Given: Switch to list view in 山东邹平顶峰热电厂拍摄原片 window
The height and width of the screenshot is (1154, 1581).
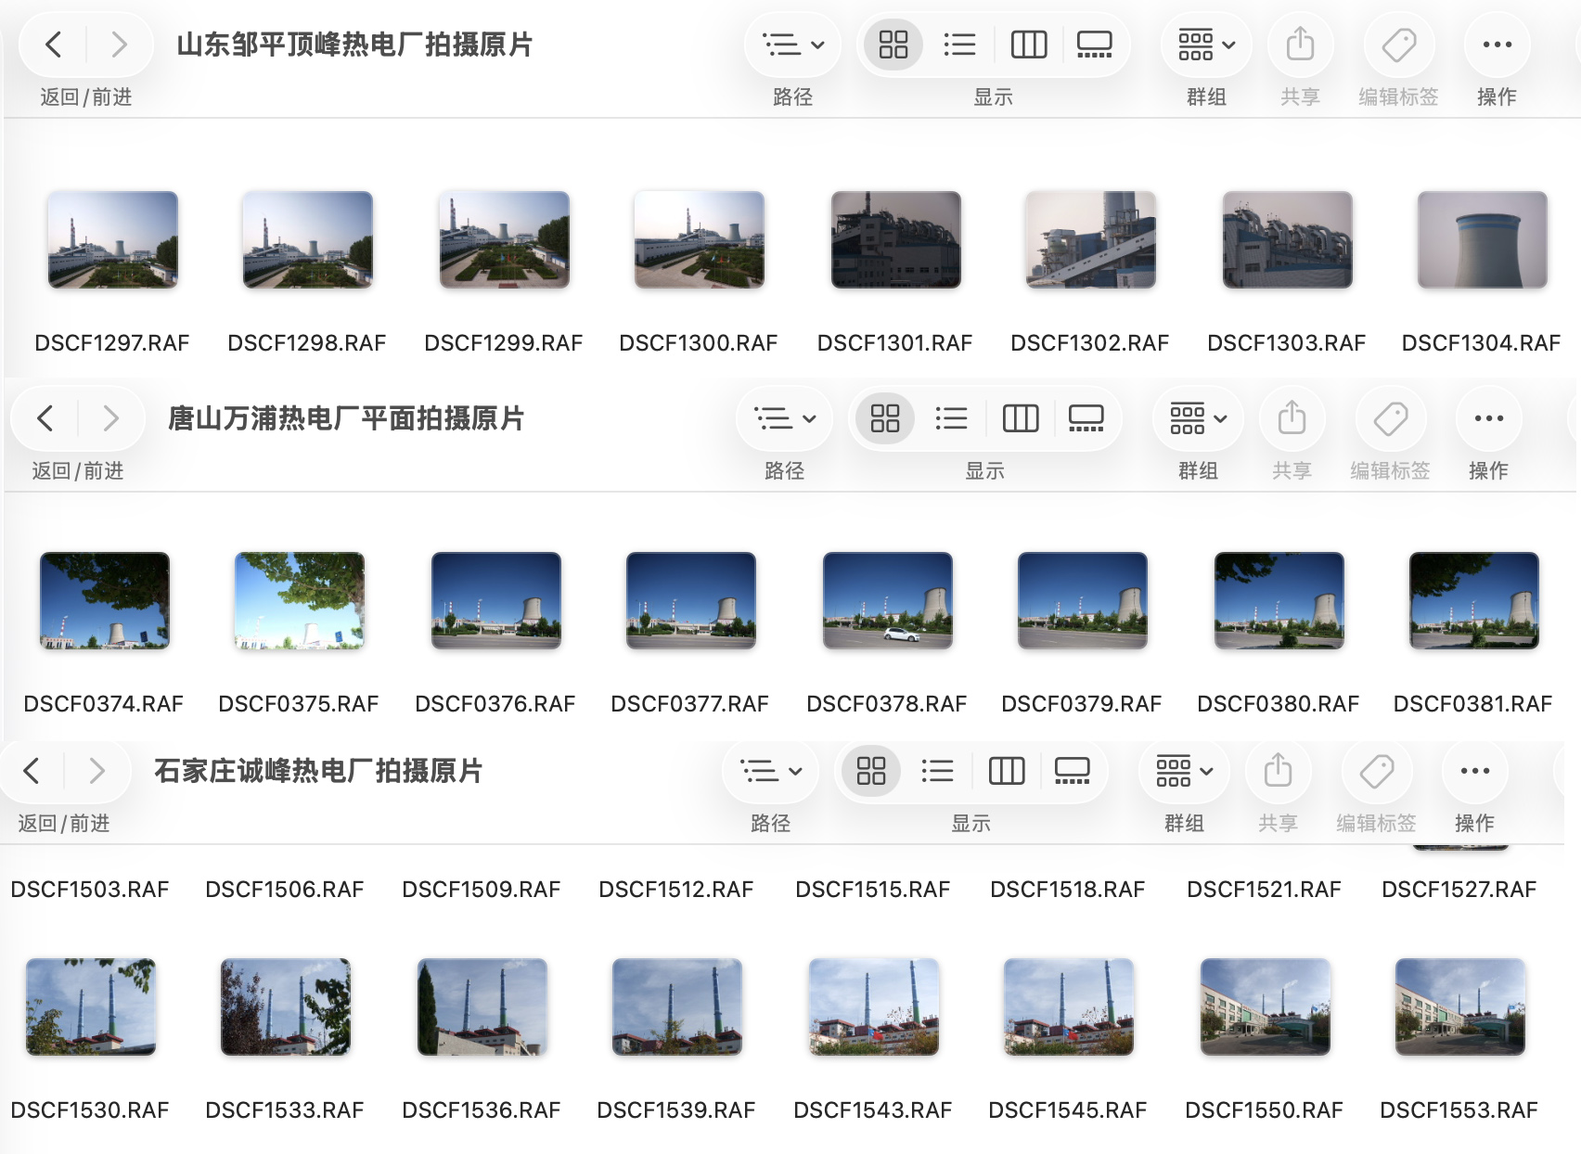Looking at the screenshot, I should click(x=959, y=45).
